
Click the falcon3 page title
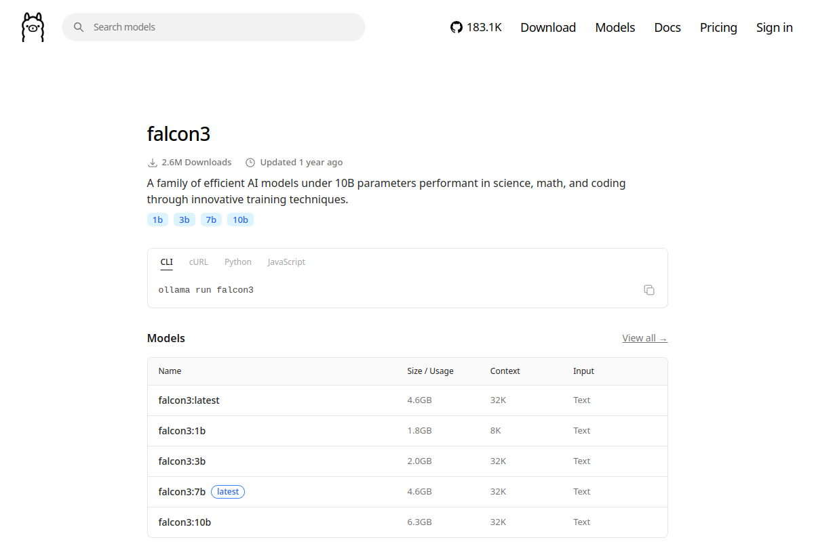[x=178, y=133]
